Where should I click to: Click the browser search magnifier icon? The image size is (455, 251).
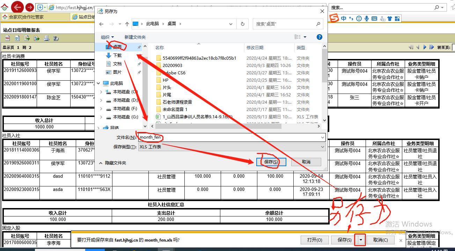coord(437,7)
